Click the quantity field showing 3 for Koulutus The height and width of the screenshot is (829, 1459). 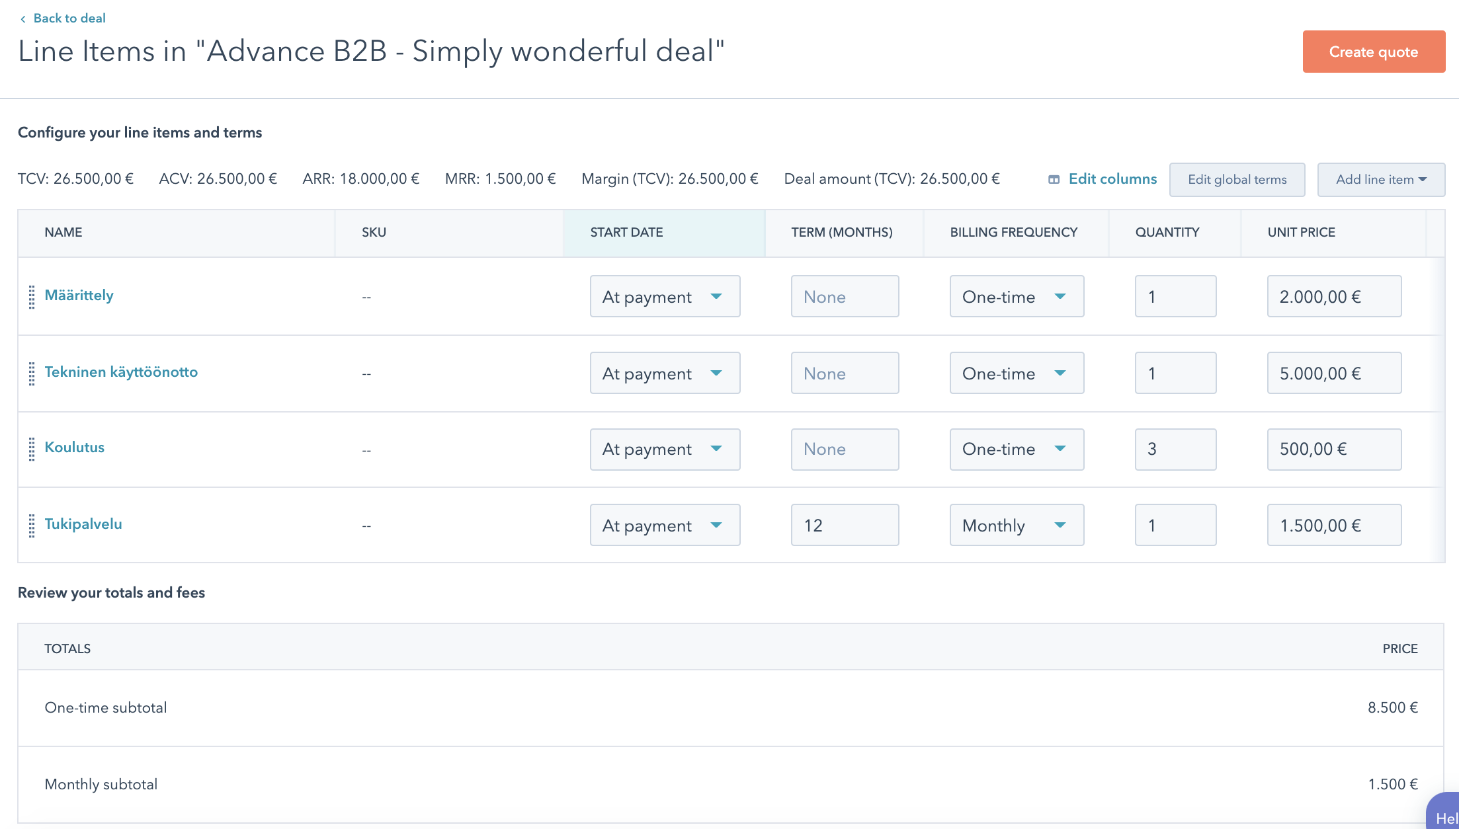point(1175,449)
